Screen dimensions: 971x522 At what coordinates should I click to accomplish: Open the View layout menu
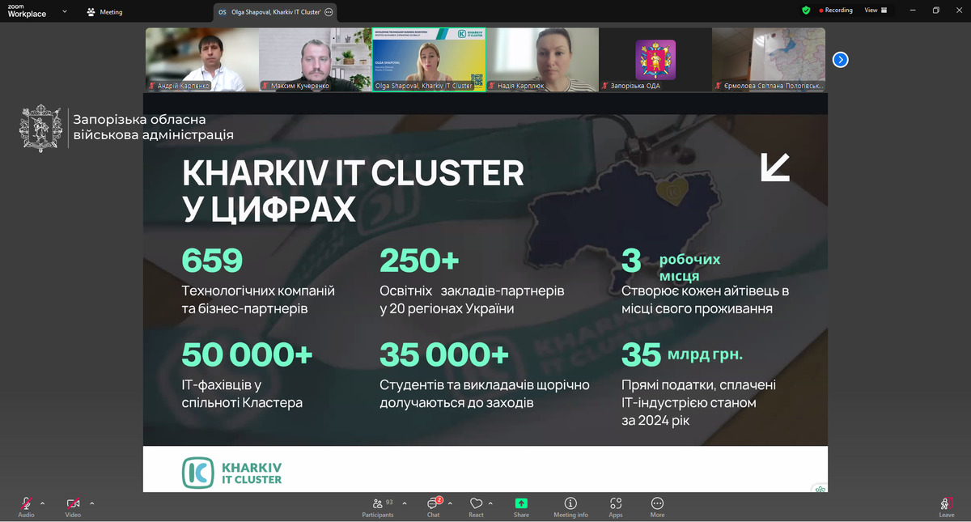(x=876, y=11)
